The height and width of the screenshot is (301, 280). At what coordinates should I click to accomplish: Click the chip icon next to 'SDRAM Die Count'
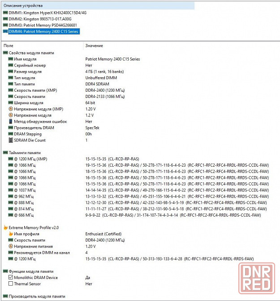(x=11, y=140)
